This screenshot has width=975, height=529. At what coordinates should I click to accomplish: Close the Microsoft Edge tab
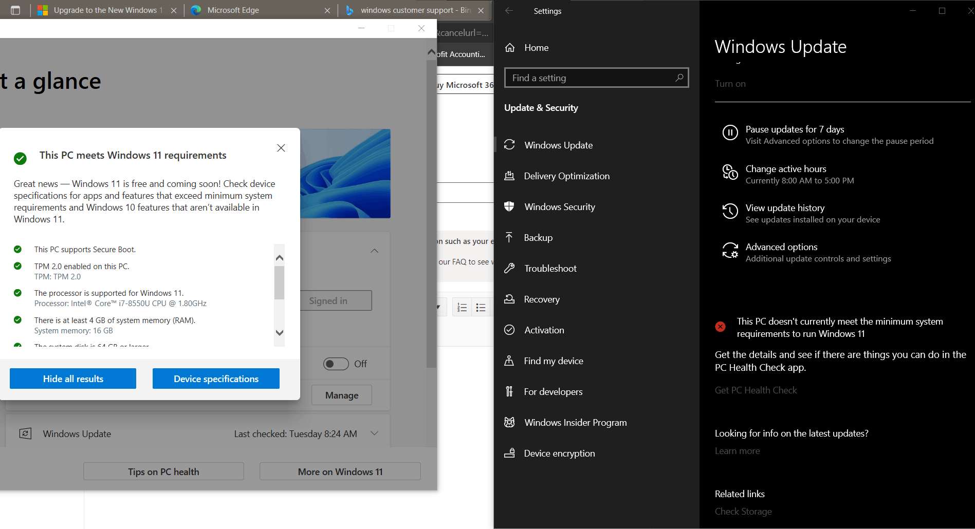point(327,10)
